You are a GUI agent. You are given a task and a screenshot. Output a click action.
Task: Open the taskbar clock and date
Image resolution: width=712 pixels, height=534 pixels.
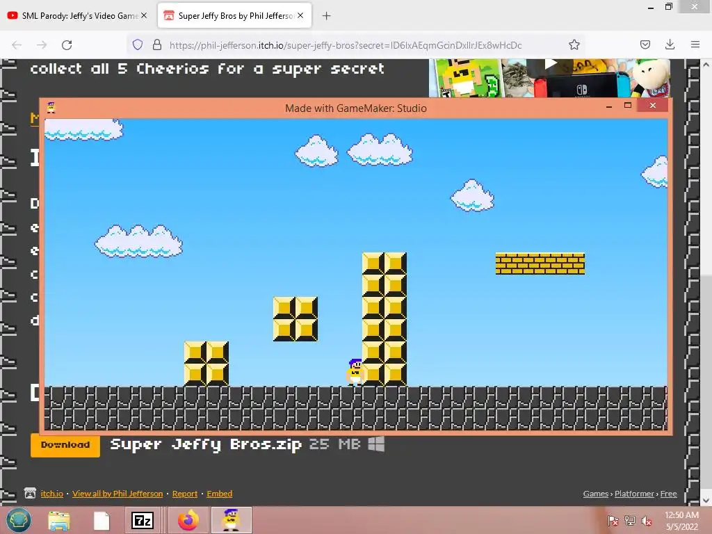(x=681, y=521)
